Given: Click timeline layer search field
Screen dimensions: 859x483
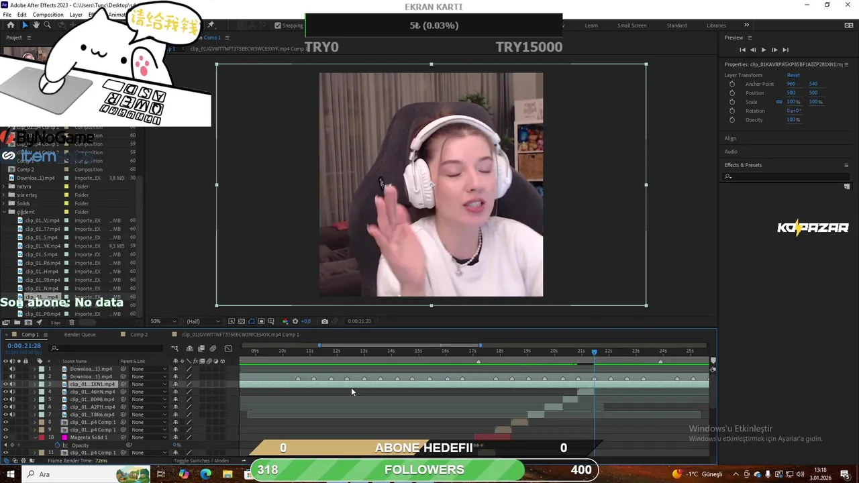Looking at the screenshot, I should point(107,349).
